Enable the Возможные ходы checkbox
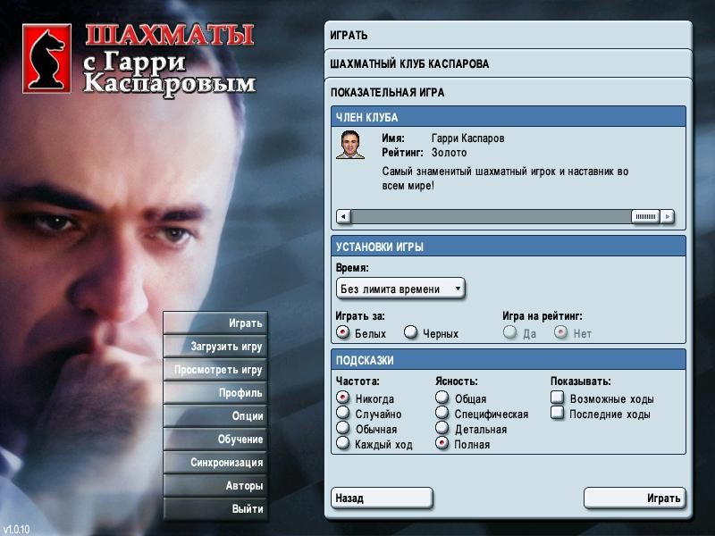715x536 pixels. pos(557,397)
